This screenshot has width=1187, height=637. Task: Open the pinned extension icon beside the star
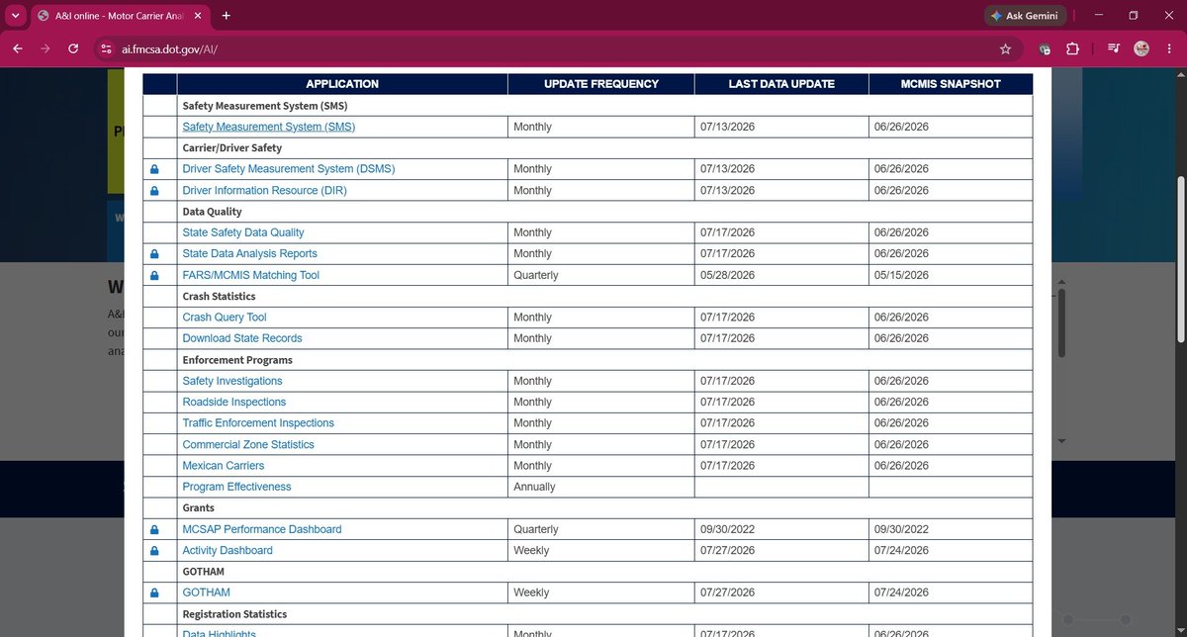click(x=1045, y=48)
